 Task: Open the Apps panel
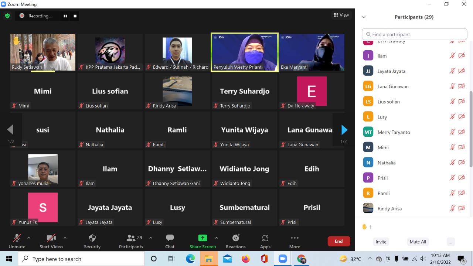coord(265,241)
